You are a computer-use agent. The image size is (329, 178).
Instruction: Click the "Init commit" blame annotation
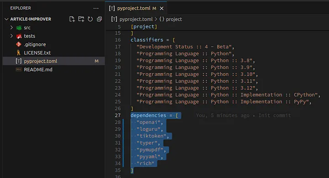pos(275,115)
